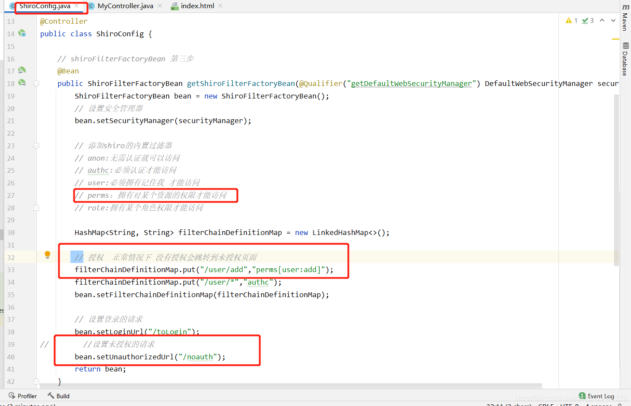Open the Database tool window
Viewport: 631px width, 406px height.
click(x=625, y=59)
